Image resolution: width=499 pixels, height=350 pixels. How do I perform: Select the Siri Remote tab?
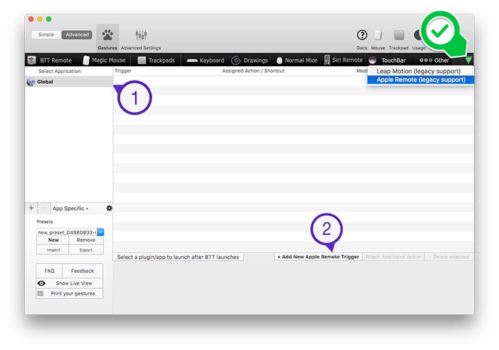click(x=343, y=60)
